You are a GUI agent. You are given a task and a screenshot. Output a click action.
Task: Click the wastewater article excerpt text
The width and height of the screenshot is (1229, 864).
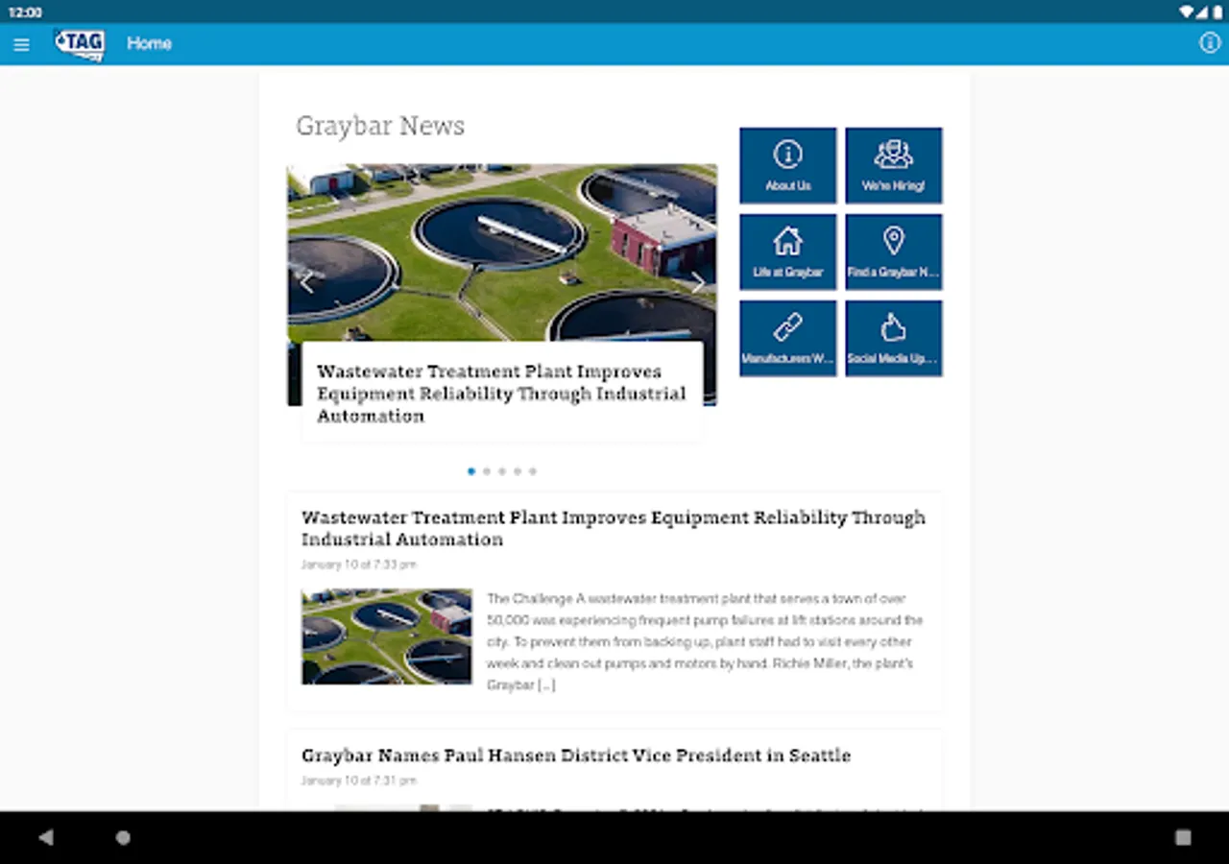705,641
